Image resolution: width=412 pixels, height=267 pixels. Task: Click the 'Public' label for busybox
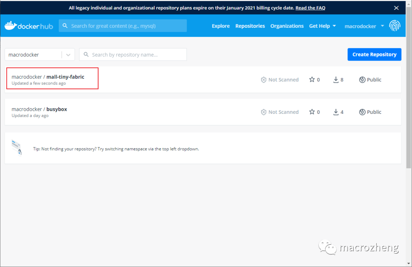click(374, 112)
